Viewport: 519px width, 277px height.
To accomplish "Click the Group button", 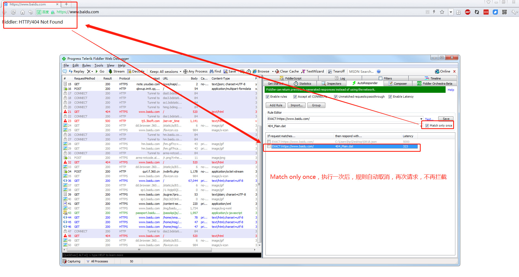I will point(316,105).
